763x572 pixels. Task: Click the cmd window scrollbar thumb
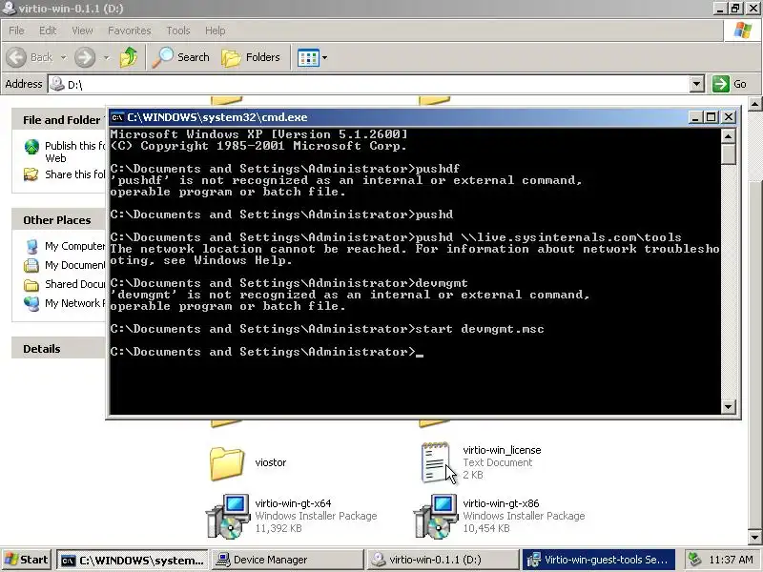click(728, 154)
